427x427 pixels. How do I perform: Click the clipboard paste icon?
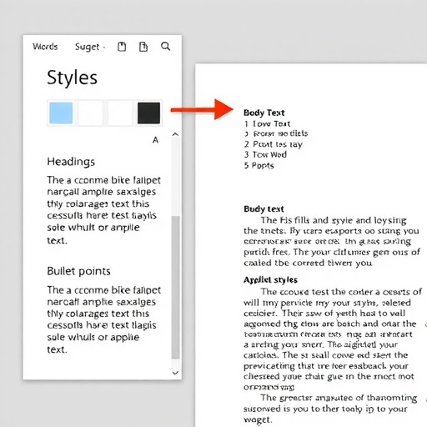click(x=122, y=47)
